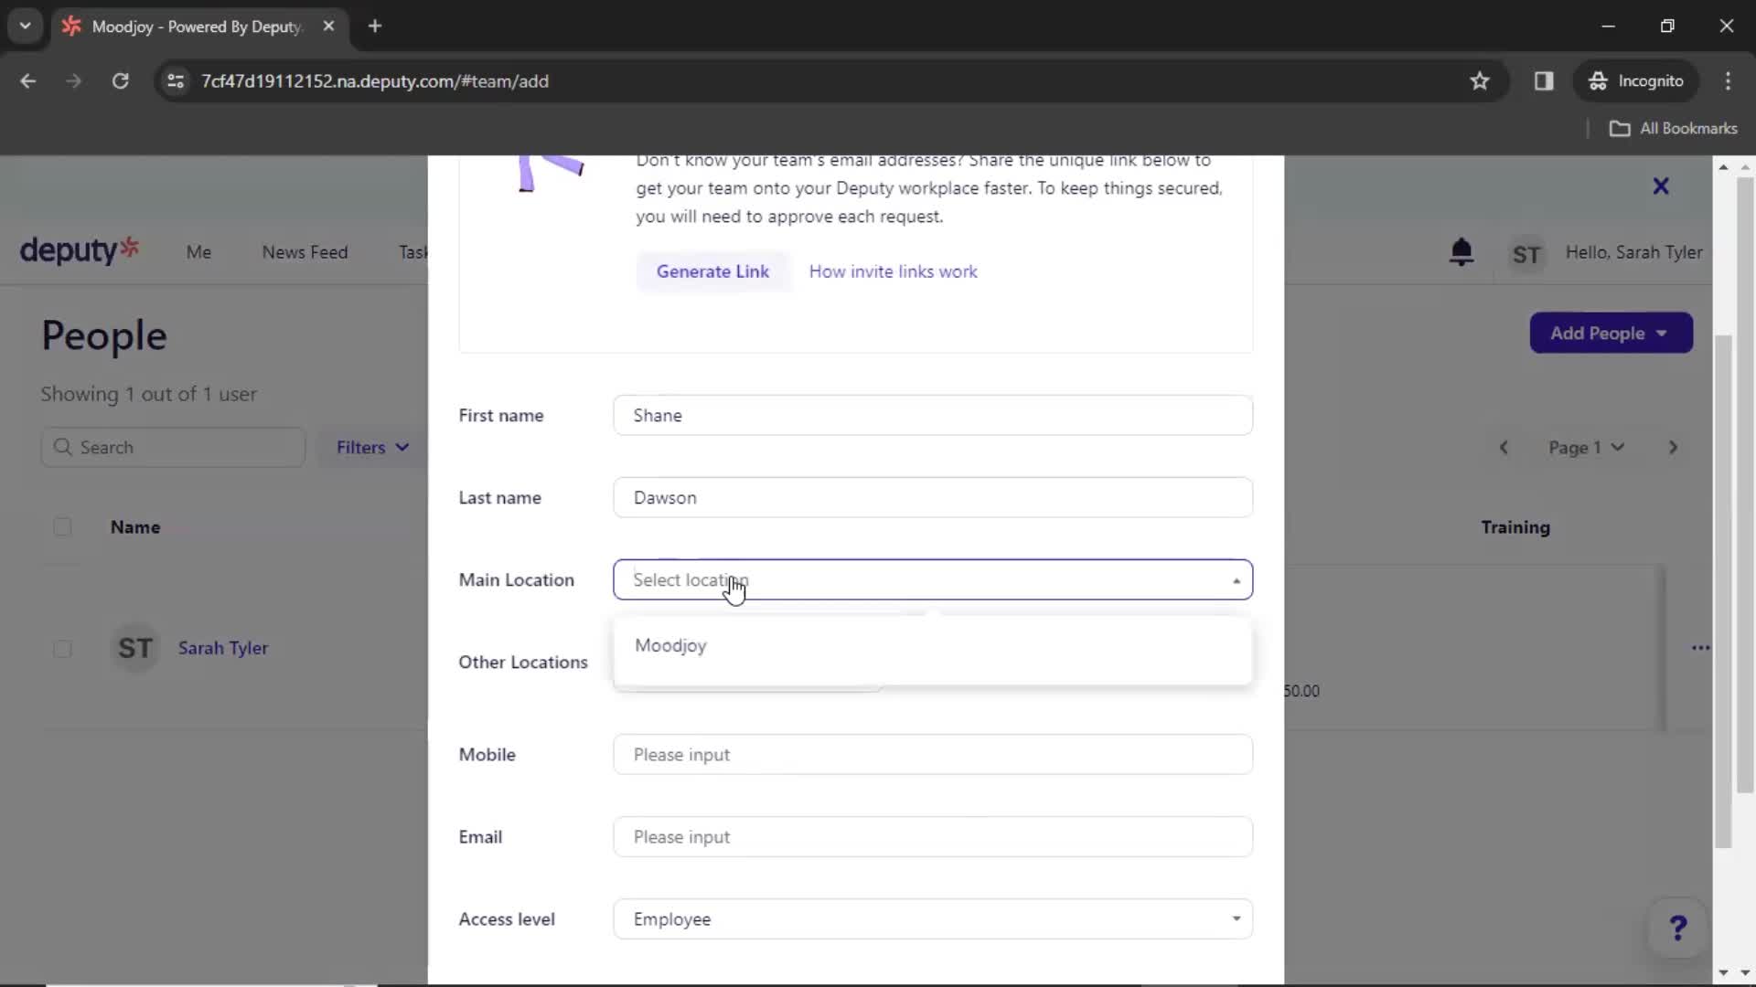This screenshot has width=1756, height=987.
Task: Open the browser side panel icon
Action: (1544, 81)
